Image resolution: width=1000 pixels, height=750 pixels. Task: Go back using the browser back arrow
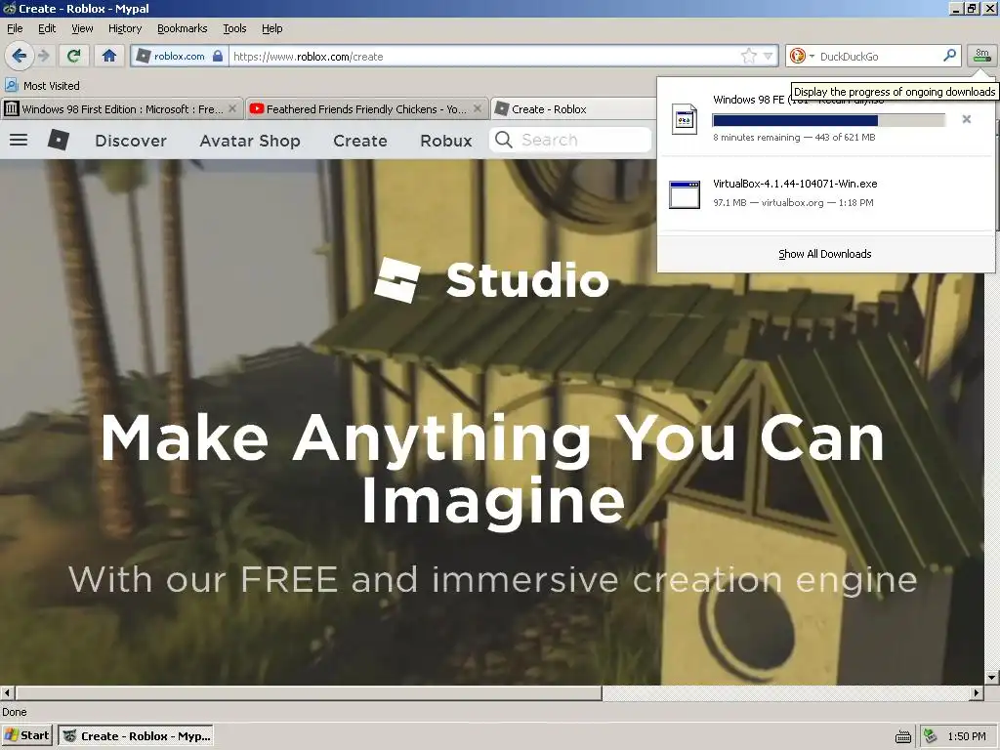[20, 56]
